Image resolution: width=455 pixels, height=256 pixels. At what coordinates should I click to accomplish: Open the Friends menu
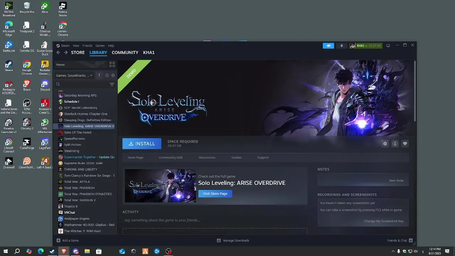pos(87,46)
